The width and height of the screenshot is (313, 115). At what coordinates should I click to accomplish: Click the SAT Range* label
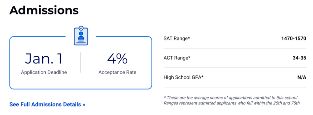[177, 39]
